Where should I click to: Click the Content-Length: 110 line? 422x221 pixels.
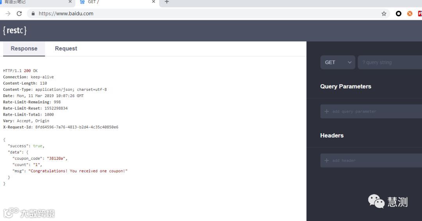(25, 83)
